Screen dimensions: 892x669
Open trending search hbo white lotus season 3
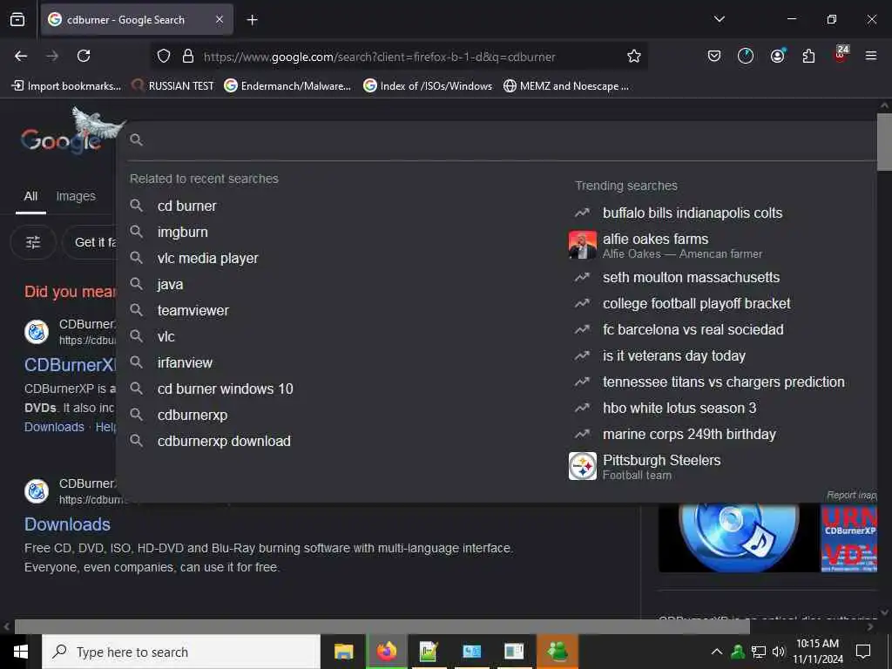679,409
